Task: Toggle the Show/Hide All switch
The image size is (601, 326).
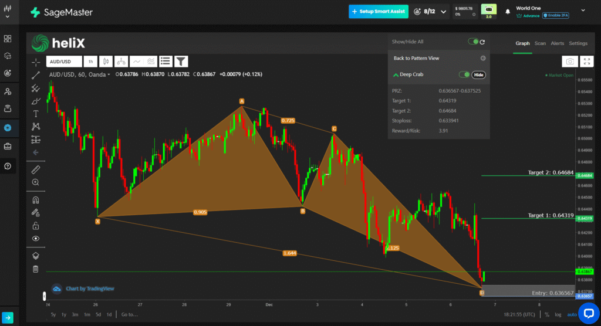Action: pos(472,42)
